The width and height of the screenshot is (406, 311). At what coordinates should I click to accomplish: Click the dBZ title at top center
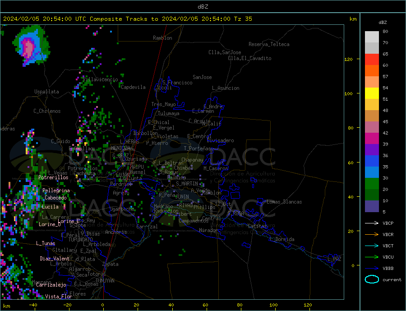click(x=203, y=7)
